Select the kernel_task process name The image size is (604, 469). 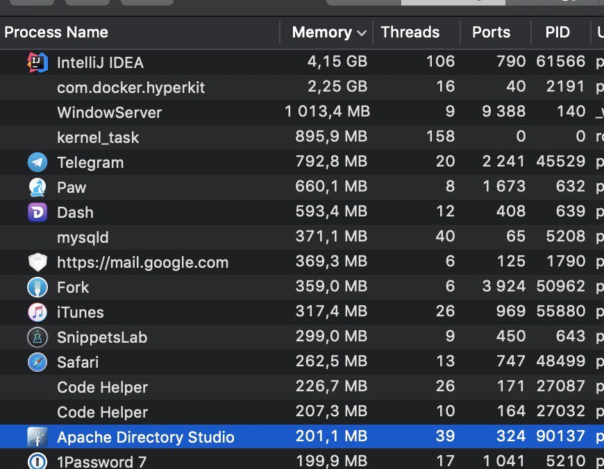click(98, 137)
